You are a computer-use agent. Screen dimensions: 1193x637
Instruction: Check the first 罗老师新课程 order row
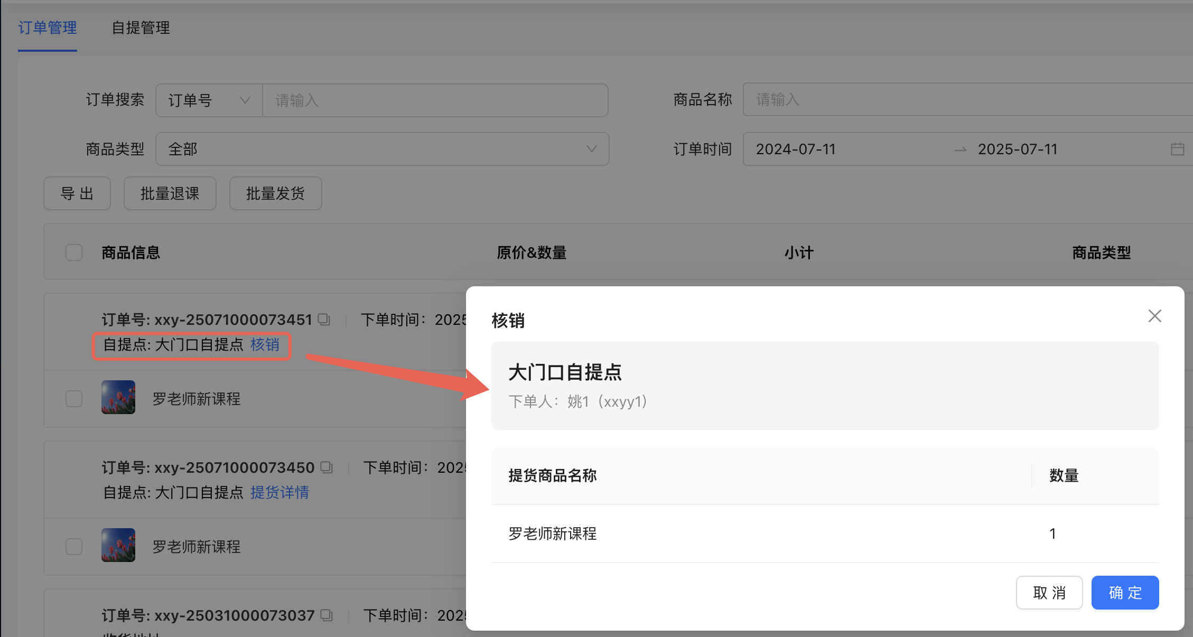pyautogui.click(x=74, y=398)
